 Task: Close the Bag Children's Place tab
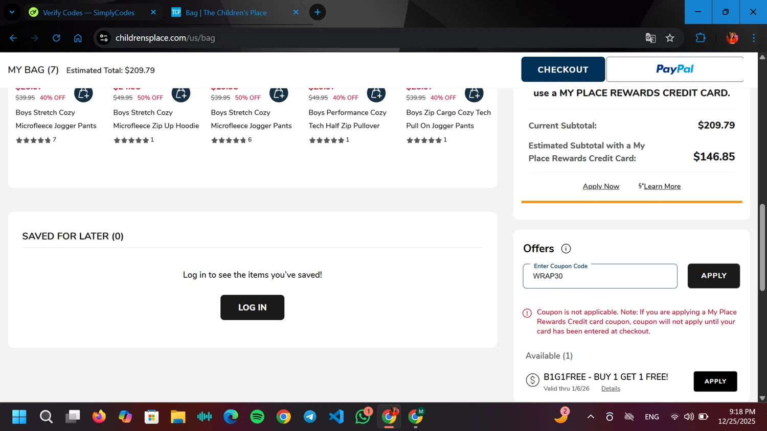click(x=296, y=12)
